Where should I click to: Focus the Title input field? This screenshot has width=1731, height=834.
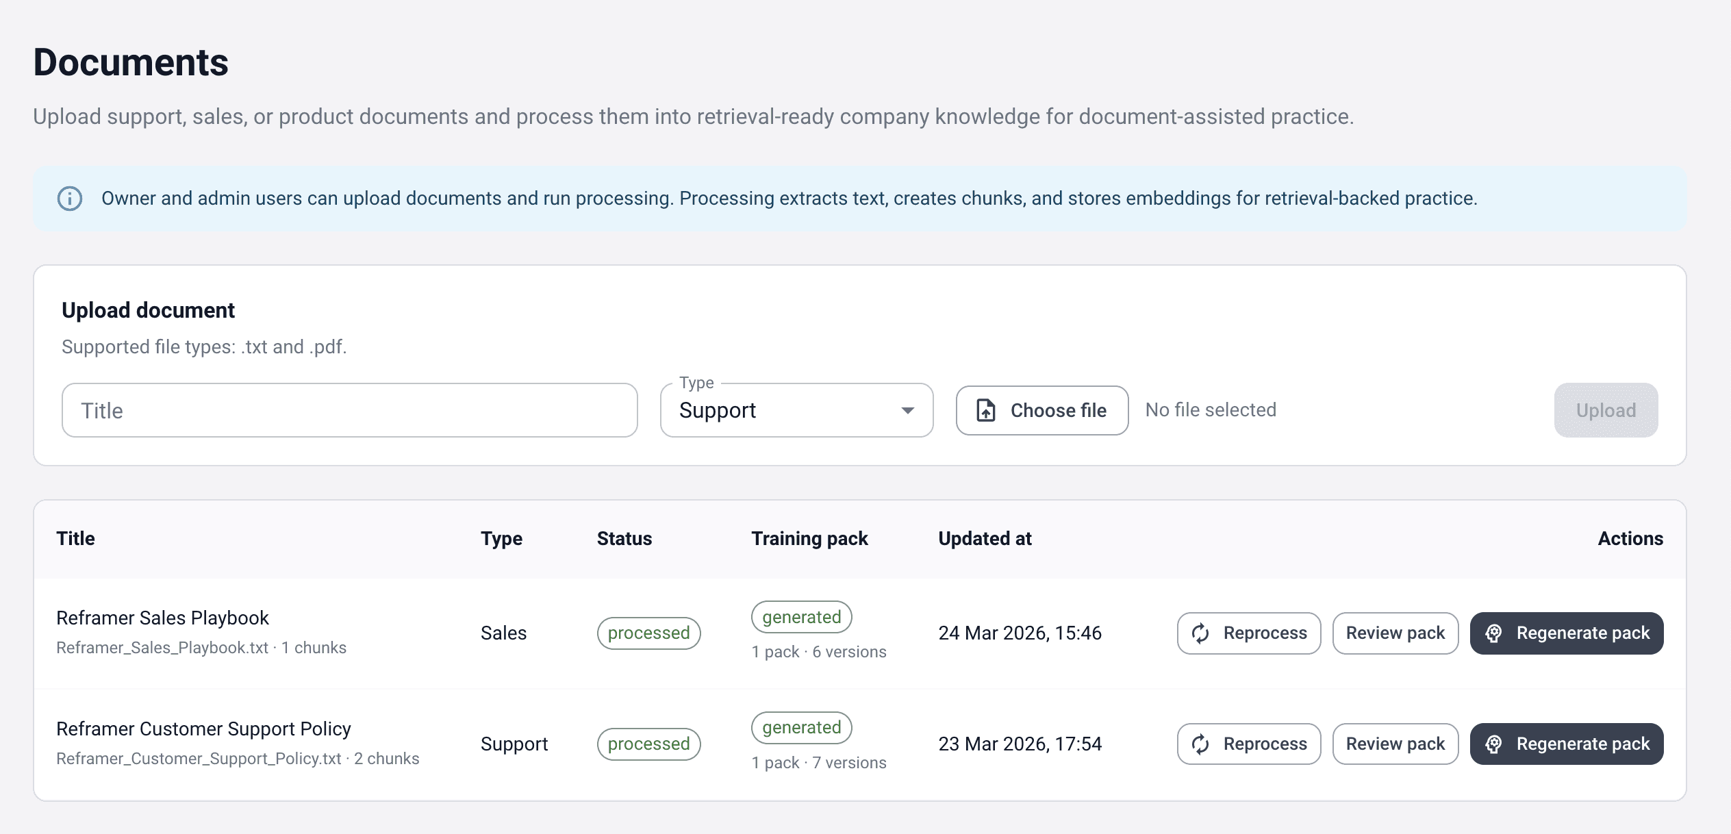(349, 410)
